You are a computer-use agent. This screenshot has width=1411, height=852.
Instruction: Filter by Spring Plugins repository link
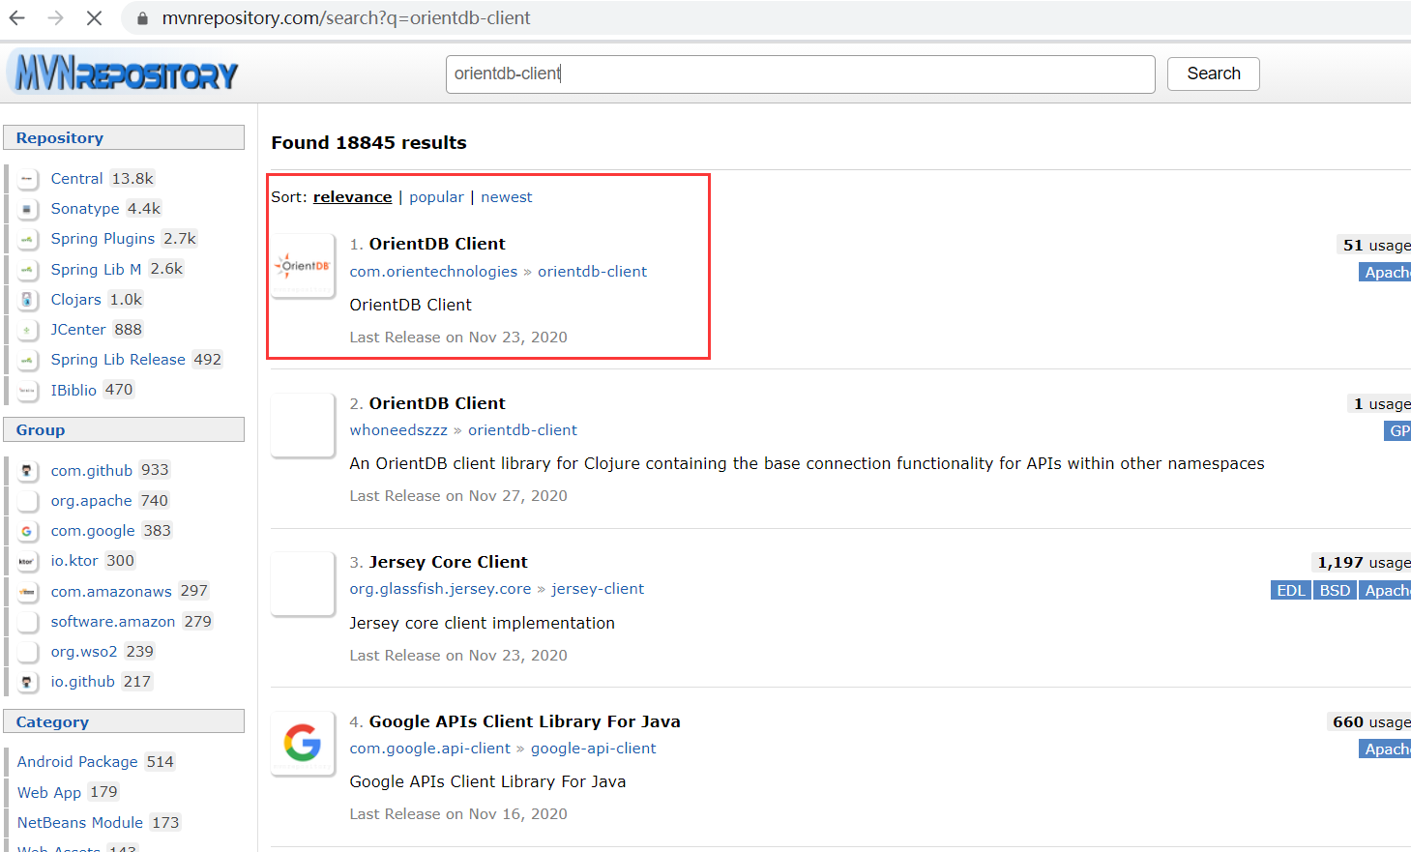[x=103, y=239]
